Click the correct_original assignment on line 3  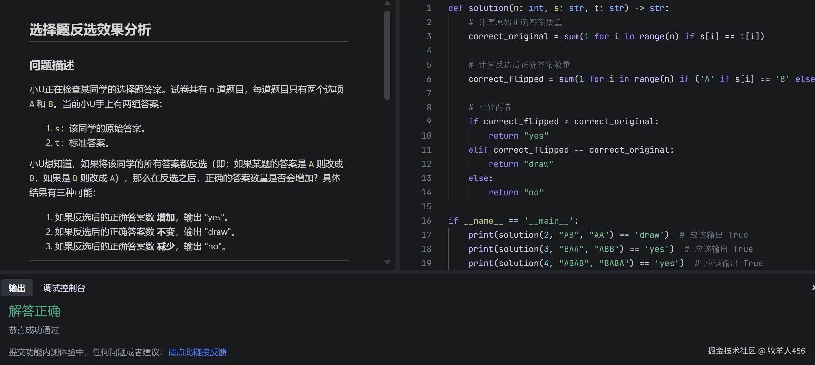tap(508, 36)
